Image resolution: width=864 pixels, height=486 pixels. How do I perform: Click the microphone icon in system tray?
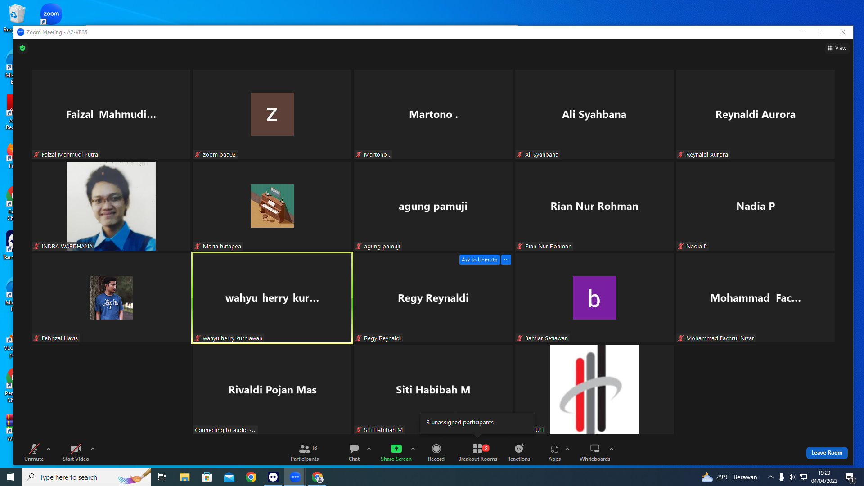(782, 477)
